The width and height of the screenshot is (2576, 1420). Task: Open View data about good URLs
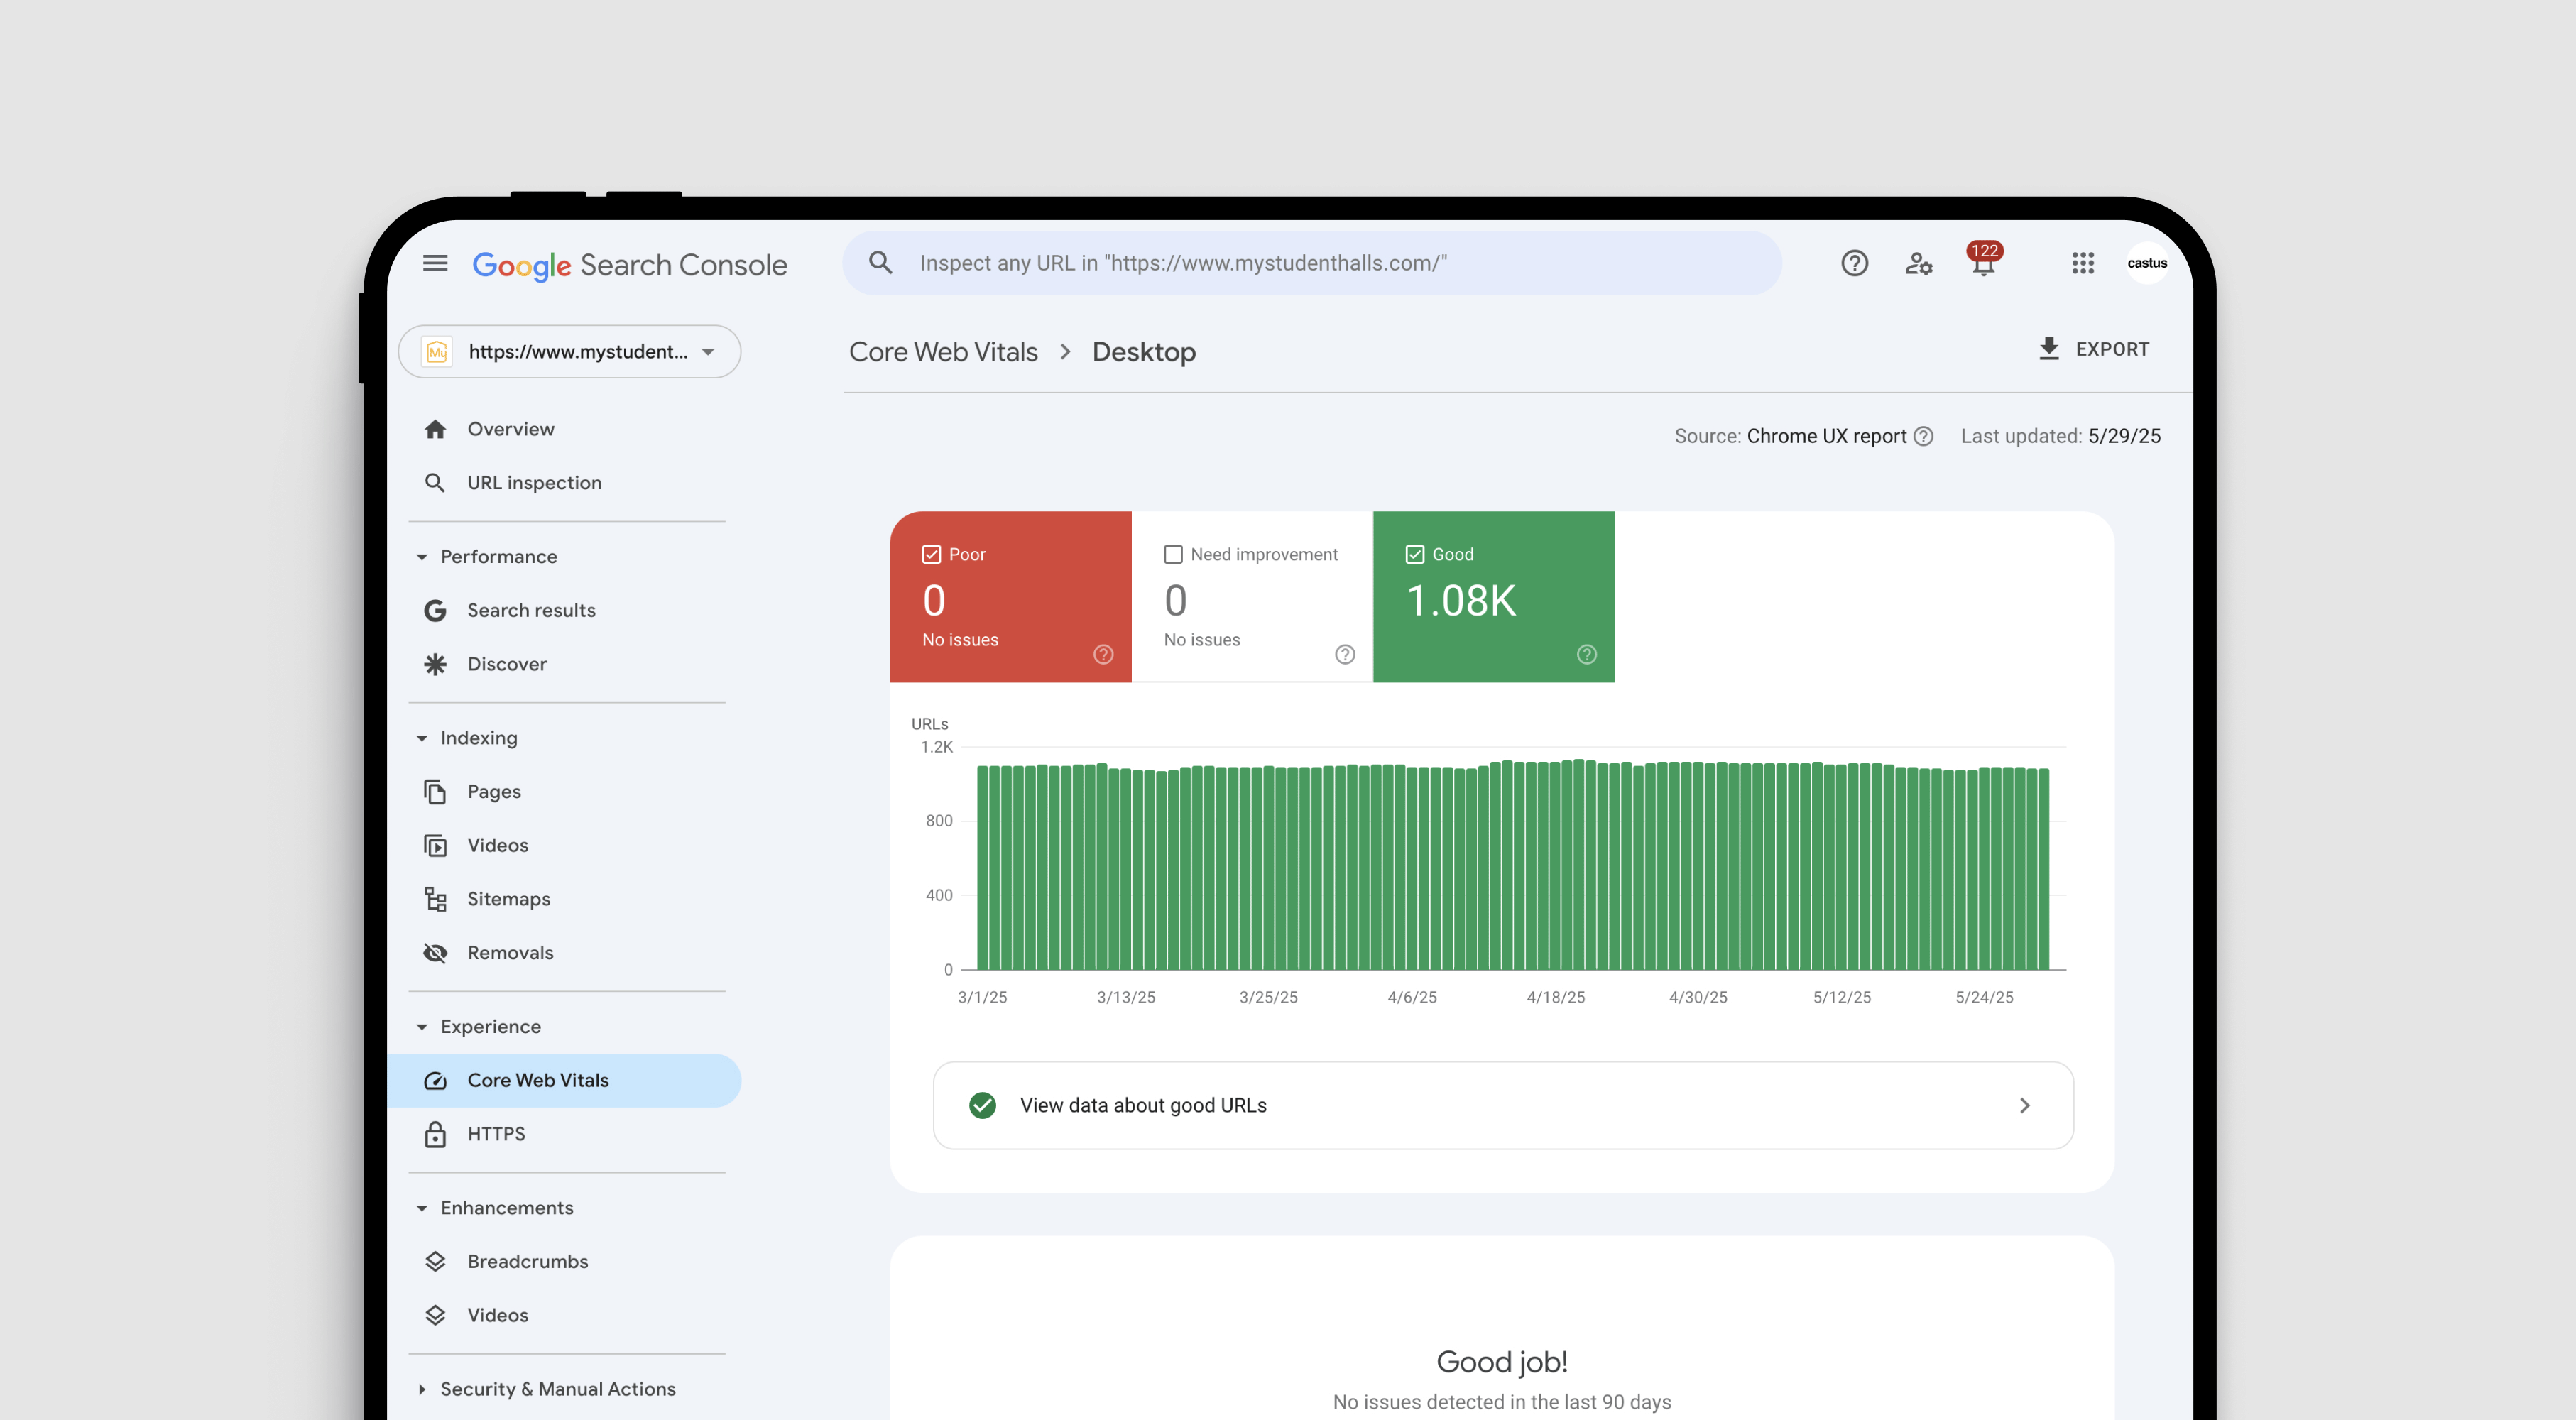coord(1503,1105)
